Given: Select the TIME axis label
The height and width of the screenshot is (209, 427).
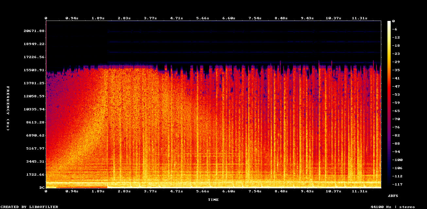Looking at the screenshot, I should click(x=214, y=200).
